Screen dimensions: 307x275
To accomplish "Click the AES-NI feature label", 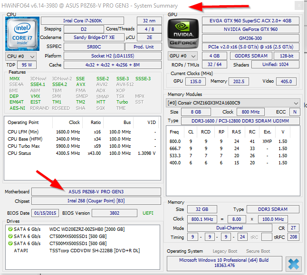I will (18, 108).
